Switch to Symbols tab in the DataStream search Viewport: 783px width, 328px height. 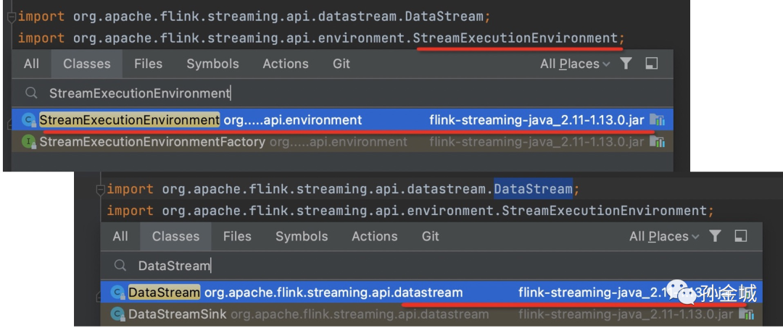tap(302, 236)
